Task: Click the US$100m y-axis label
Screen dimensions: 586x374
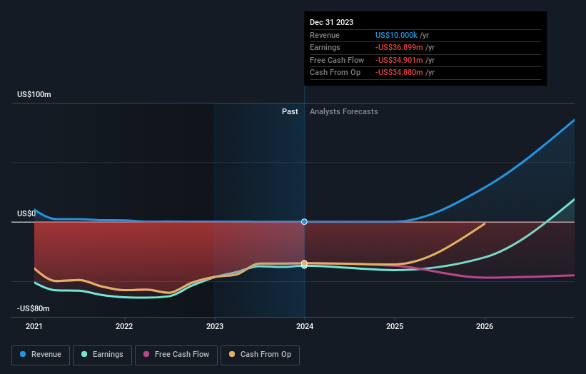Action: (34, 94)
